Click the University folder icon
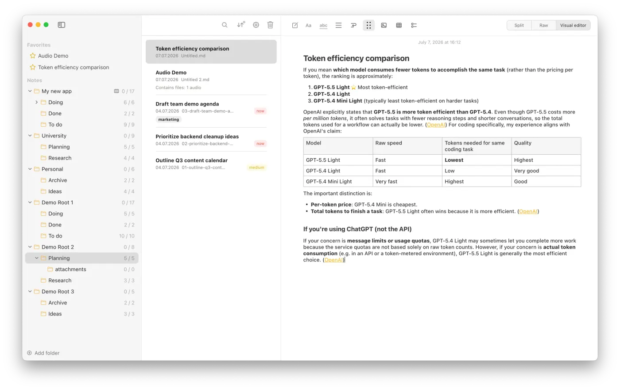This screenshot has height=390, width=620. pyautogui.click(x=37, y=136)
